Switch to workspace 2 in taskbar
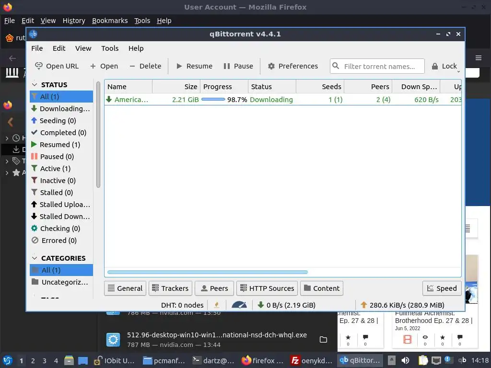Image resolution: width=491 pixels, height=368 pixels. pyautogui.click(x=33, y=361)
